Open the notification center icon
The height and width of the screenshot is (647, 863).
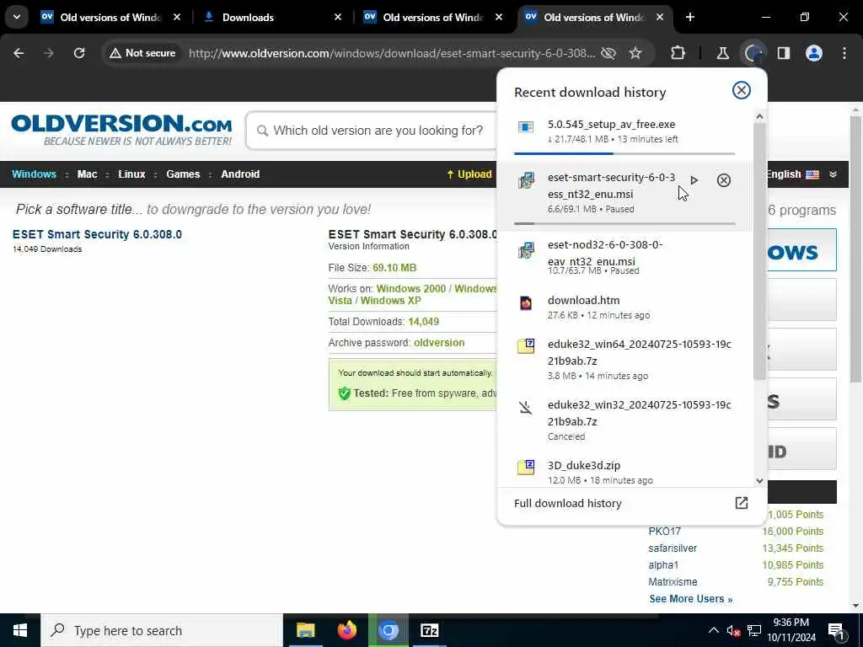coord(836,630)
